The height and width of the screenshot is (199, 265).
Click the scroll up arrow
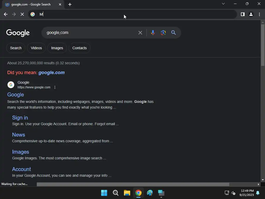tap(263, 22)
